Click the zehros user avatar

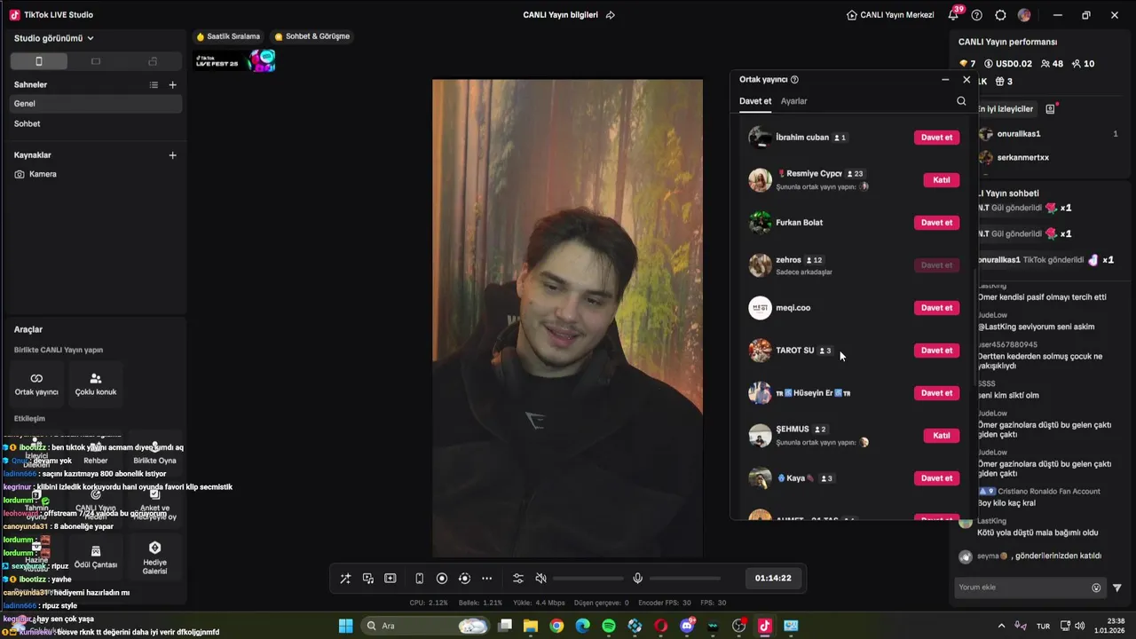pos(760,265)
